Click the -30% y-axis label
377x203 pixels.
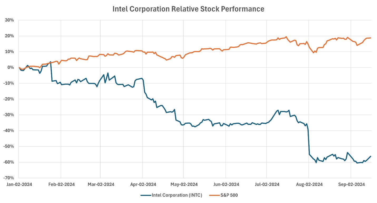coord(9,115)
